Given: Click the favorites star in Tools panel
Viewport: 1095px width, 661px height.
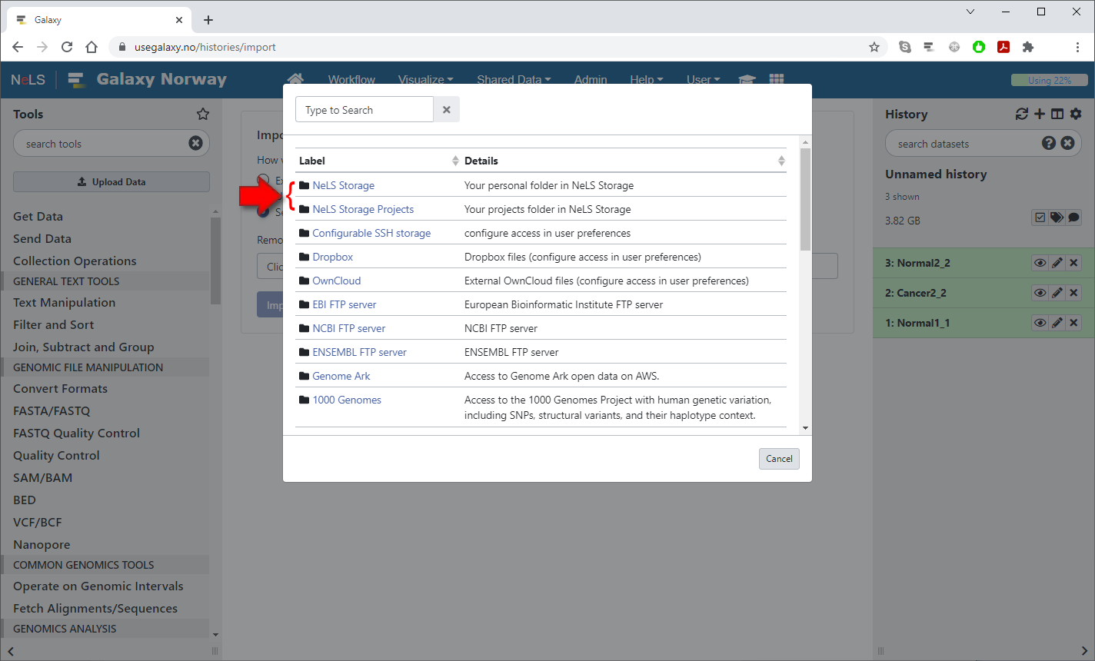Looking at the screenshot, I should pyautogui.click(x=203, y=114).
